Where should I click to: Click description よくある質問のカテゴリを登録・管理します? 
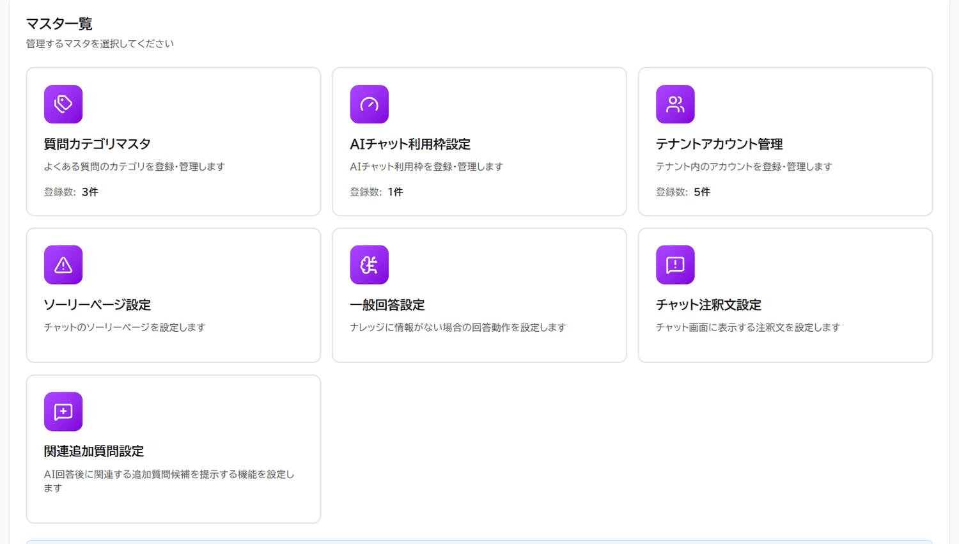click(x=134, y=166)
